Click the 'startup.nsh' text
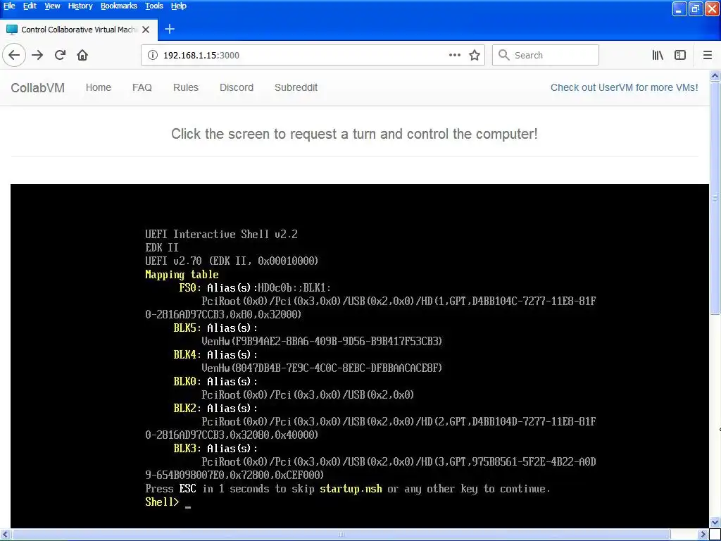721x541 pixels. 351,489
